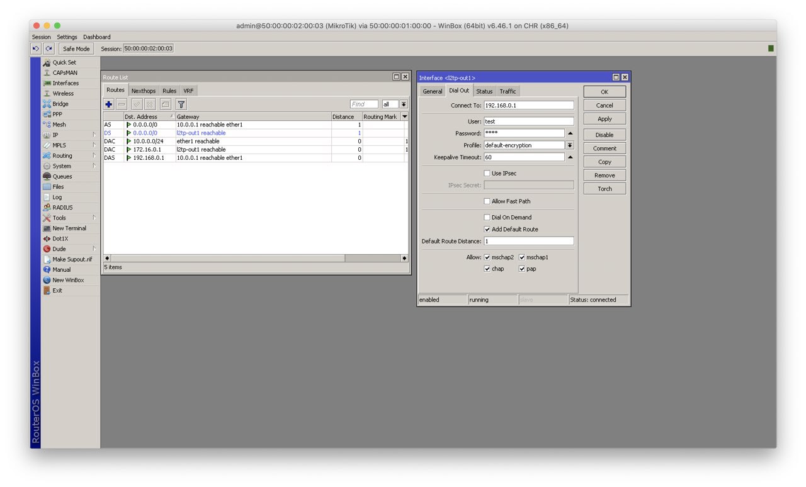Enable the Use IPsec checkbox
806x487 pixels.
pos(487,173)
